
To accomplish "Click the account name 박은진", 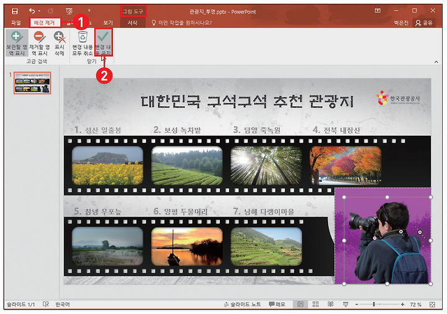I will click(401, 23).
